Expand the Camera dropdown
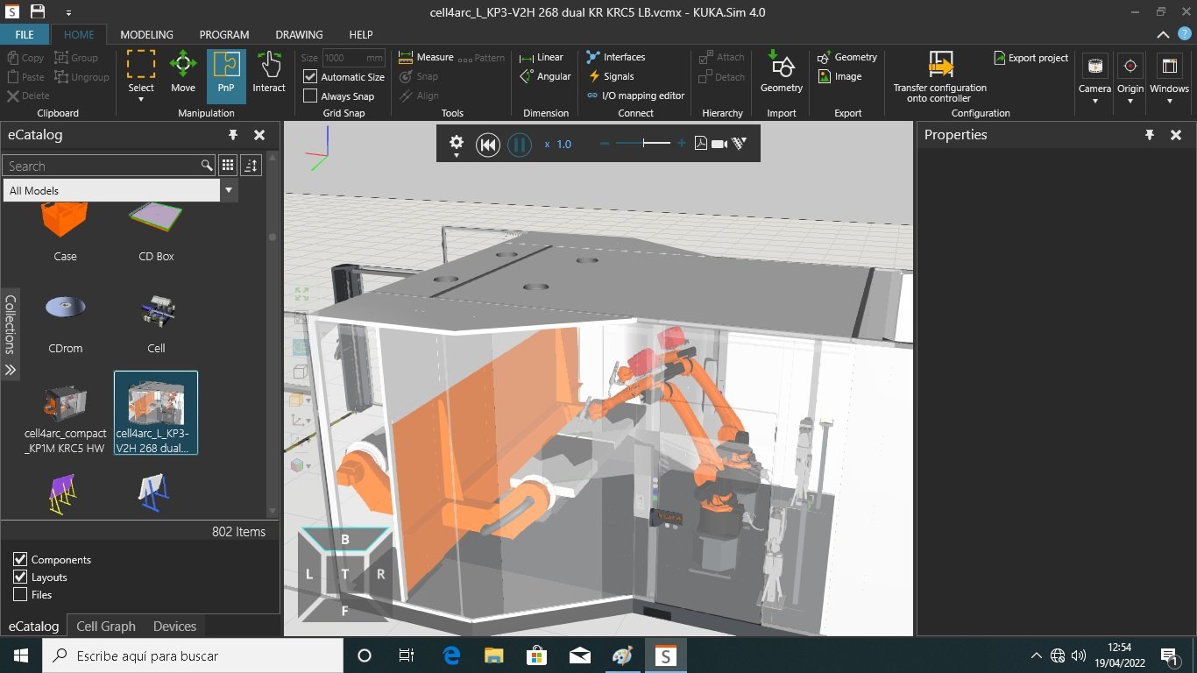 point(1094,101)
